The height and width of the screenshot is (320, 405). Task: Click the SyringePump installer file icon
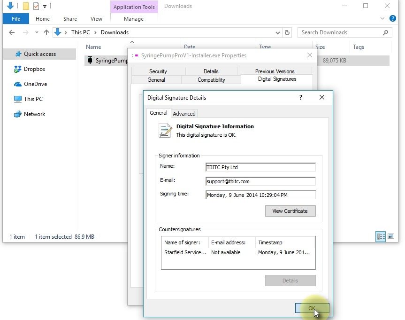point(90,60)
